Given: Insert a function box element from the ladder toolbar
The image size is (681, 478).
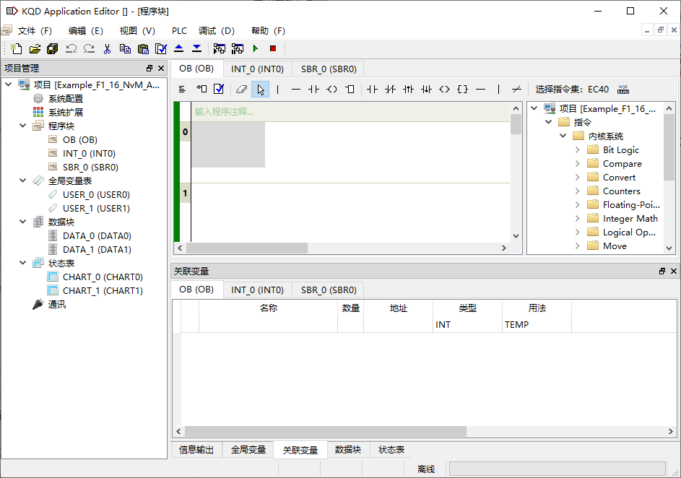Looking at the screenshot, I should (350, 89).
